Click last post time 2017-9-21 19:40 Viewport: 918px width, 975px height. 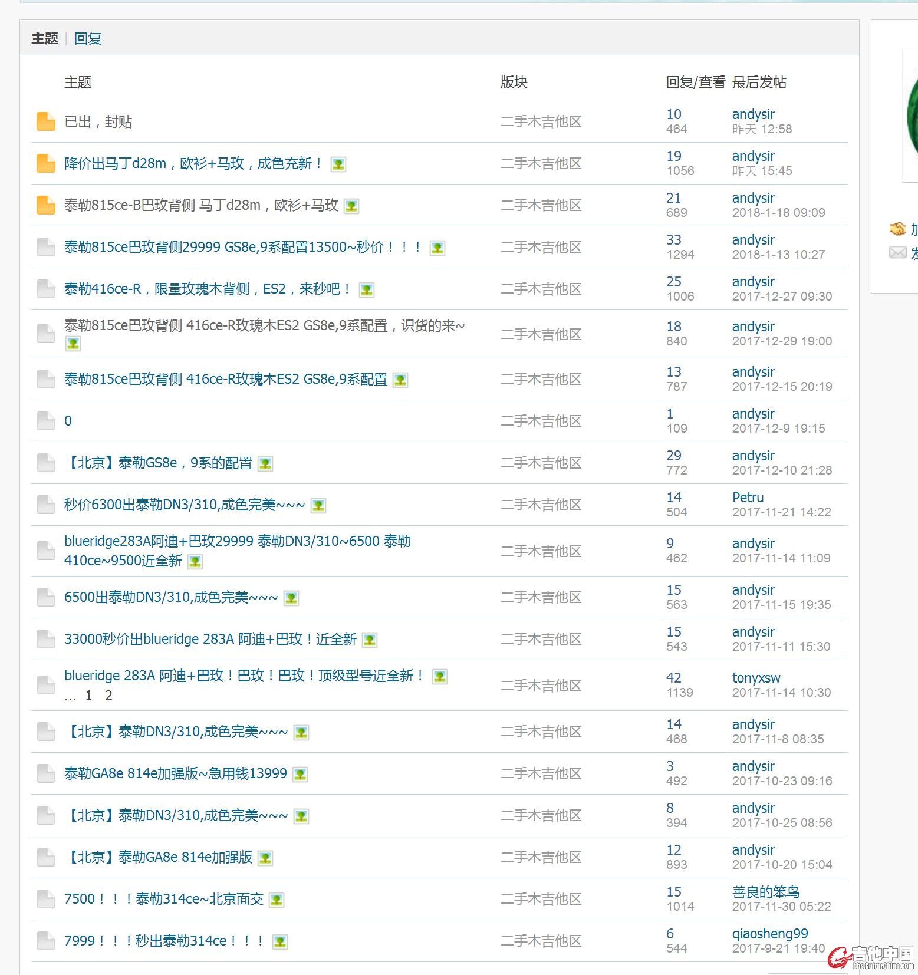point(778,948)
